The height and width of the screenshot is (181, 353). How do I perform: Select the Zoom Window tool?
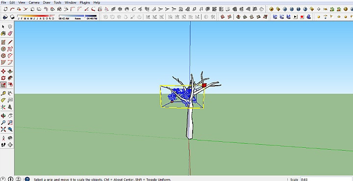[10, 123]
